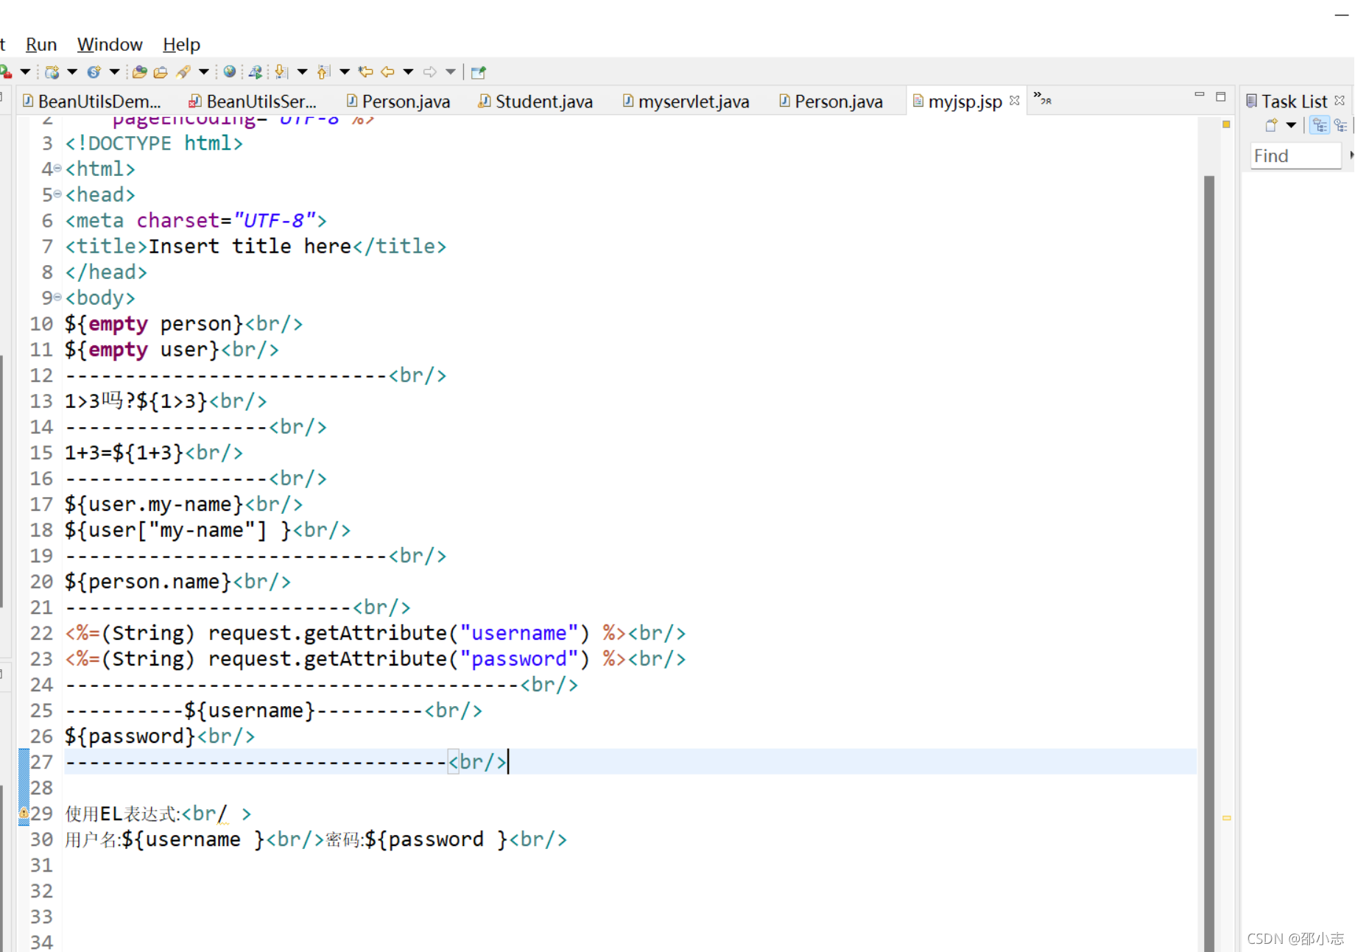
Task: Toggle Categorized view in Task List
Action: coord(1320,125)
